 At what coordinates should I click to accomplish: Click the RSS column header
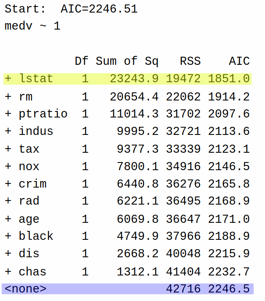(x=190, y=61)
